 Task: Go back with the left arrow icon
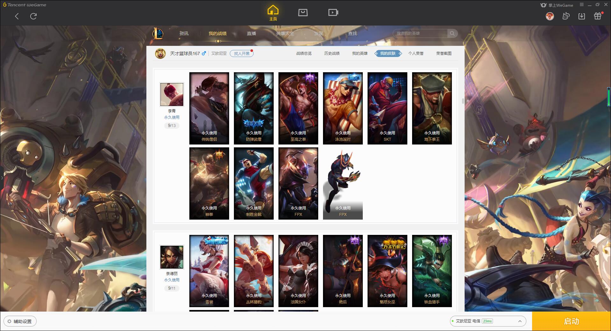(x=17, y=16)
